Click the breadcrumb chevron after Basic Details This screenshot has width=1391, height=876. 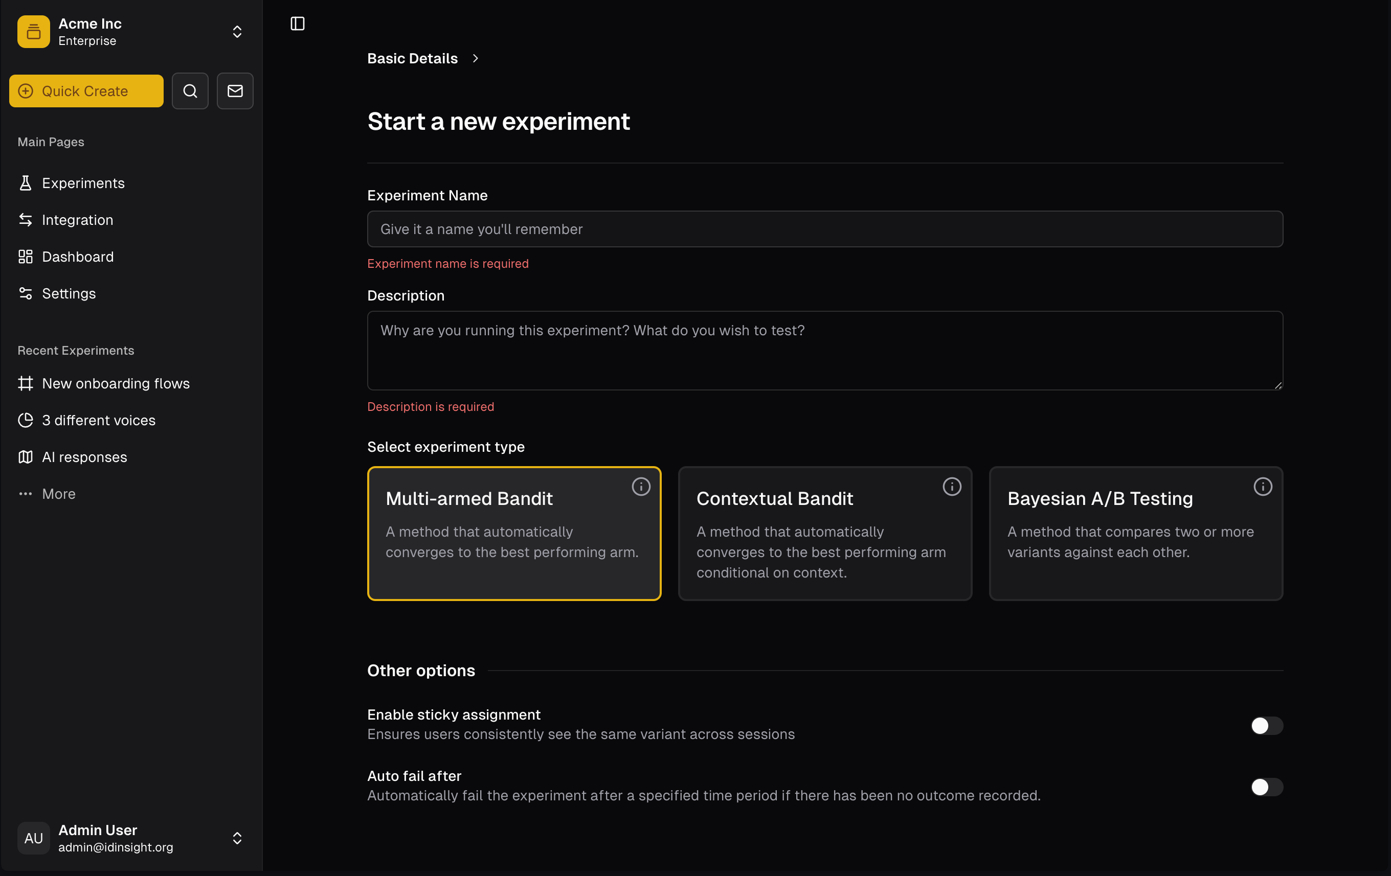476,58
